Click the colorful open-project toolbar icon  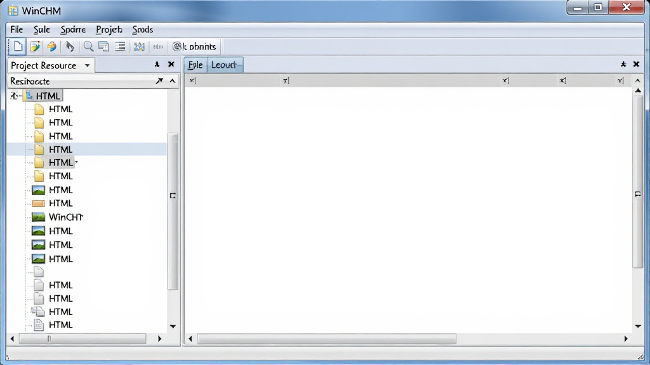coord(36,46)
